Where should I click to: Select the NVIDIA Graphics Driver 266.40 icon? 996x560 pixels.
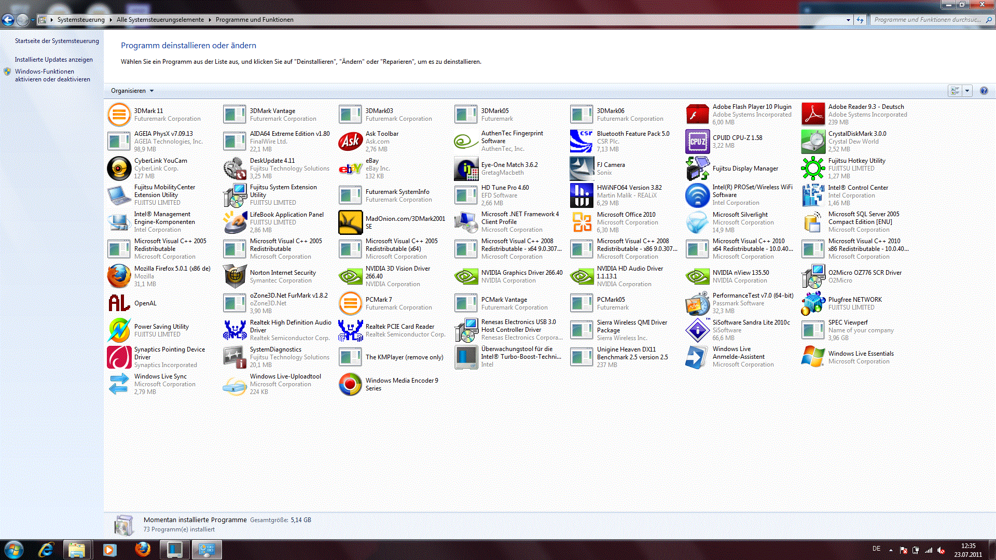tap(466, 276)
